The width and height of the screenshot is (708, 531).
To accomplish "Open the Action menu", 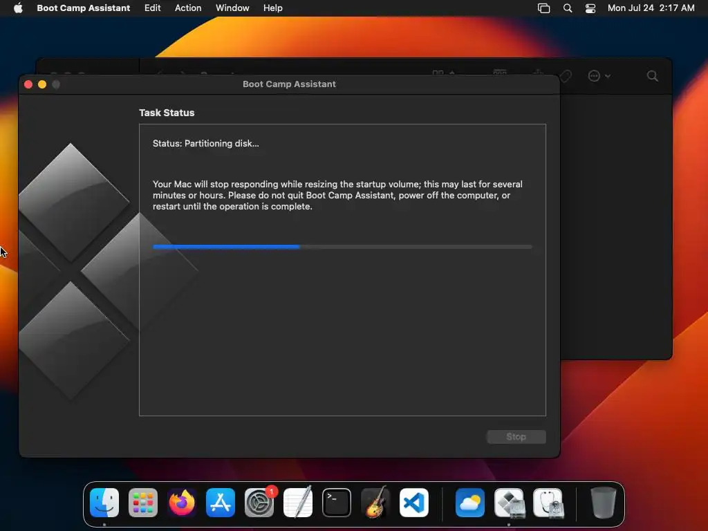I will point(188,8).
